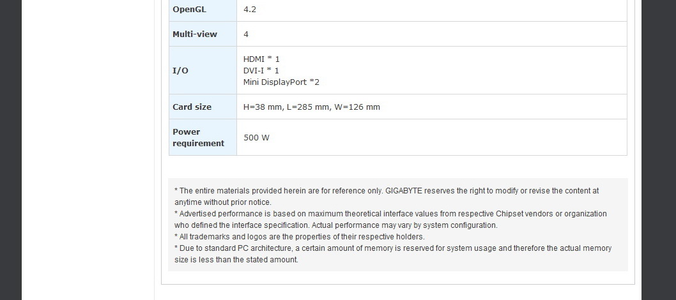This screenshot has width=676, height=300.
Task: Select the 500 W power value
Action: 256,138
